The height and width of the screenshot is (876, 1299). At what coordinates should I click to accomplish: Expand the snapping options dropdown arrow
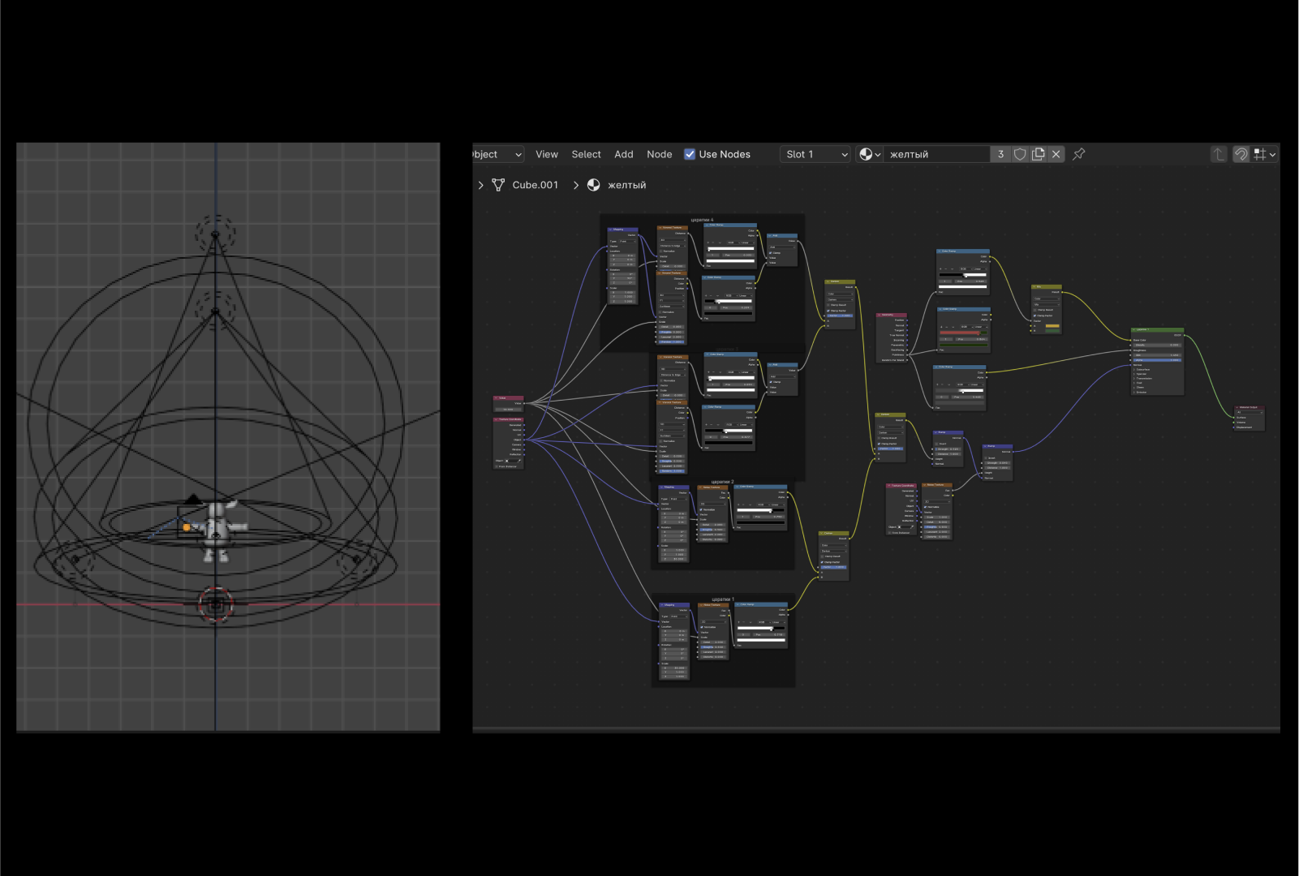(1272, 154)
